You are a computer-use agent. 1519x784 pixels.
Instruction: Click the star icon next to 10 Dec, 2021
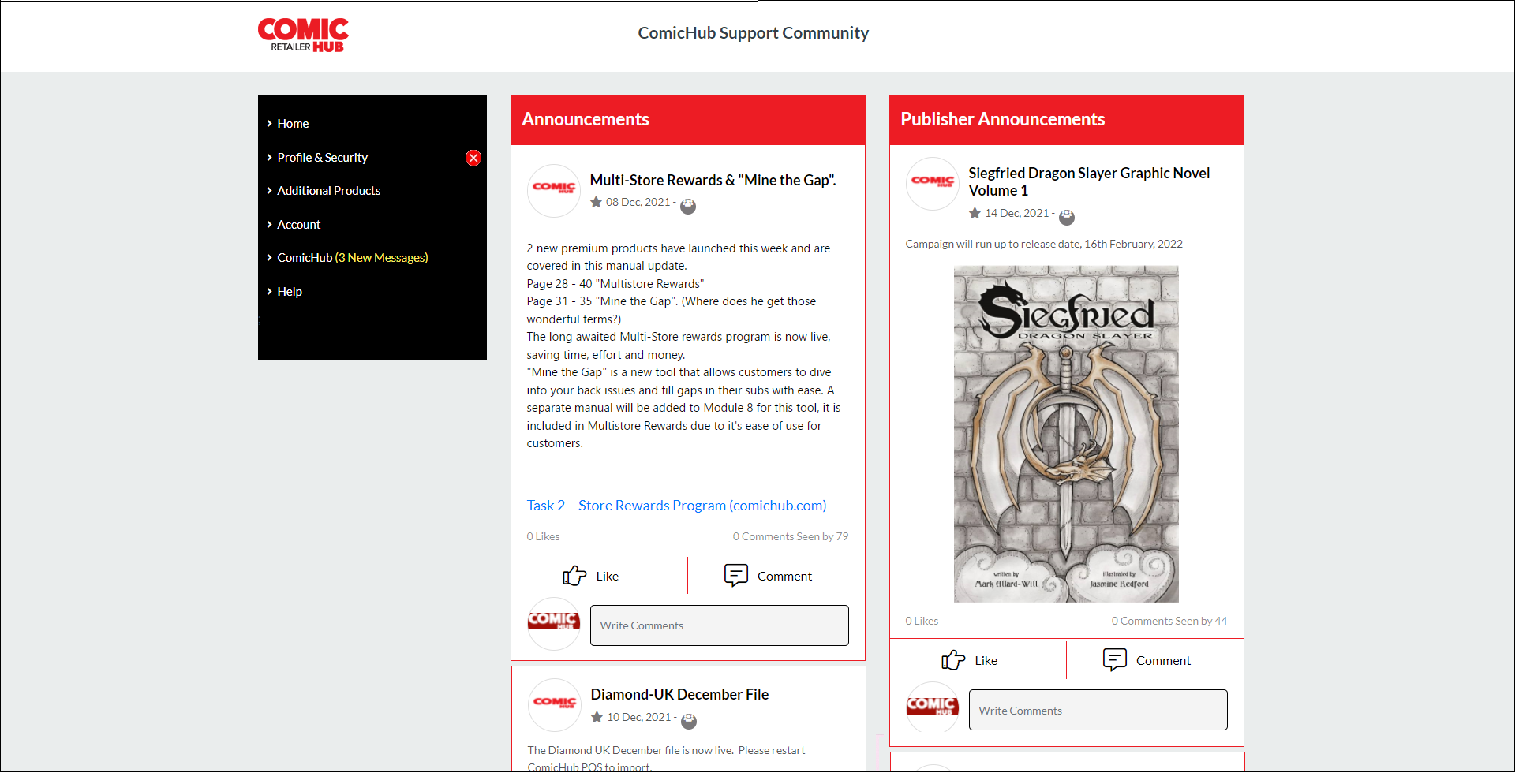point(597,718)
